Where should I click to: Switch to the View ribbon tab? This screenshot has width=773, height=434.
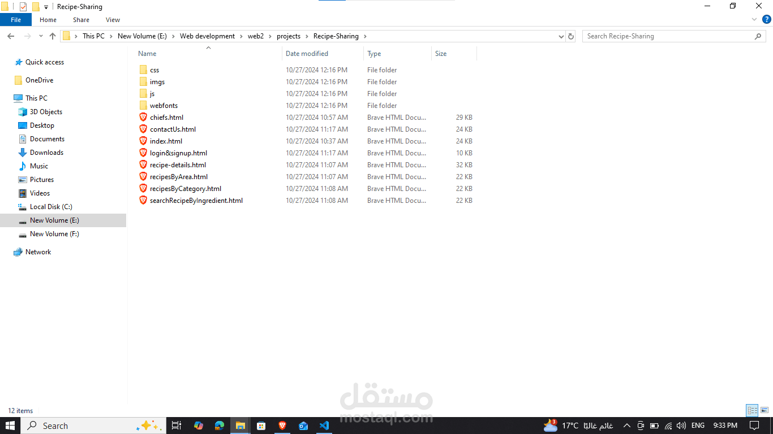pos(113,20)
